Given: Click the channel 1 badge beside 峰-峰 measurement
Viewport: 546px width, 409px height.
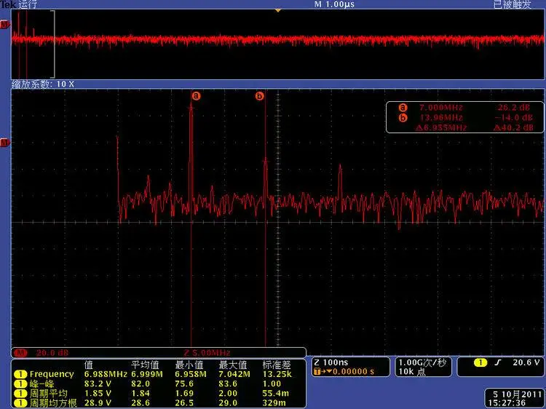Looking at the screenshot, I should point(21,383).
